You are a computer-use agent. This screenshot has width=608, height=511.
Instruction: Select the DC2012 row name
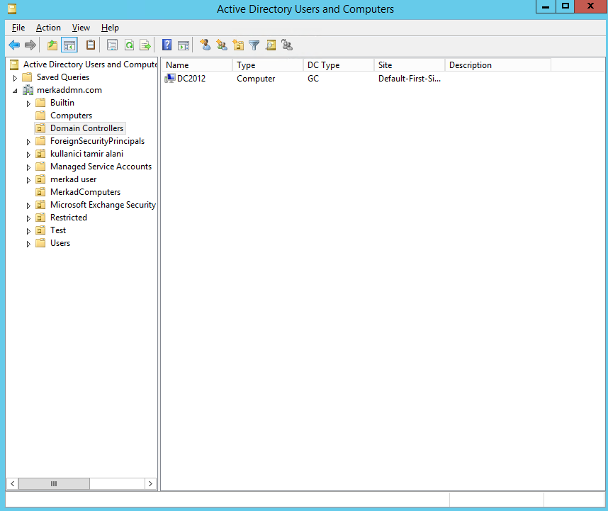191,79
